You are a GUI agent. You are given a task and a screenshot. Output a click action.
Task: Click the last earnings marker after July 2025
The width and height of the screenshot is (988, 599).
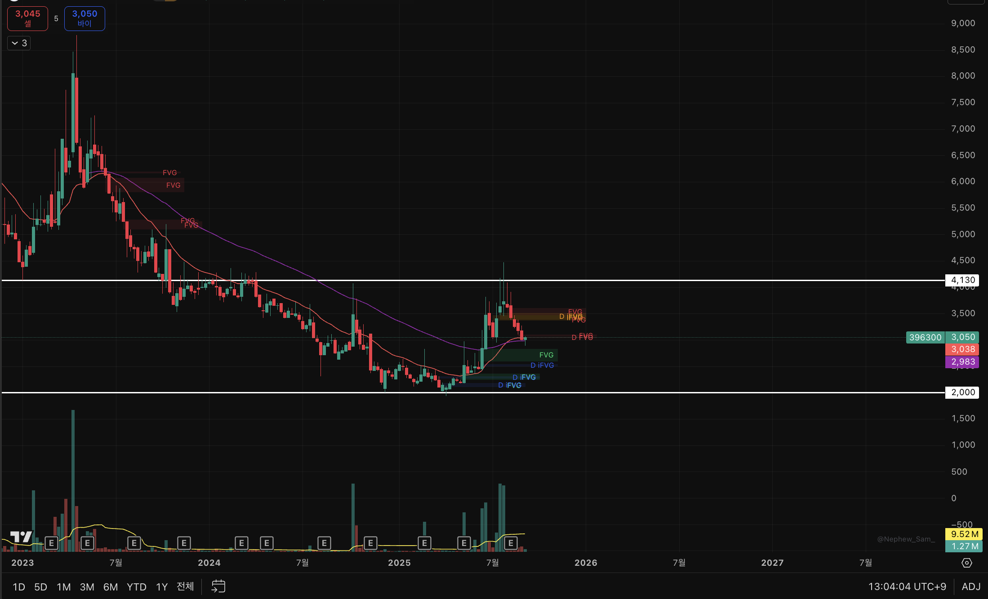[511, 543]
